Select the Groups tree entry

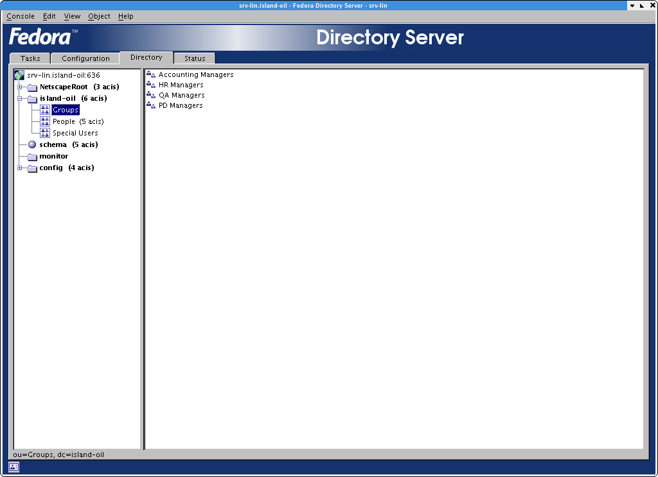(66, 110)
